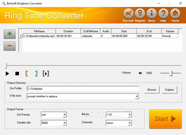
Task: Stop audio playback
Action: coord(17,74)
